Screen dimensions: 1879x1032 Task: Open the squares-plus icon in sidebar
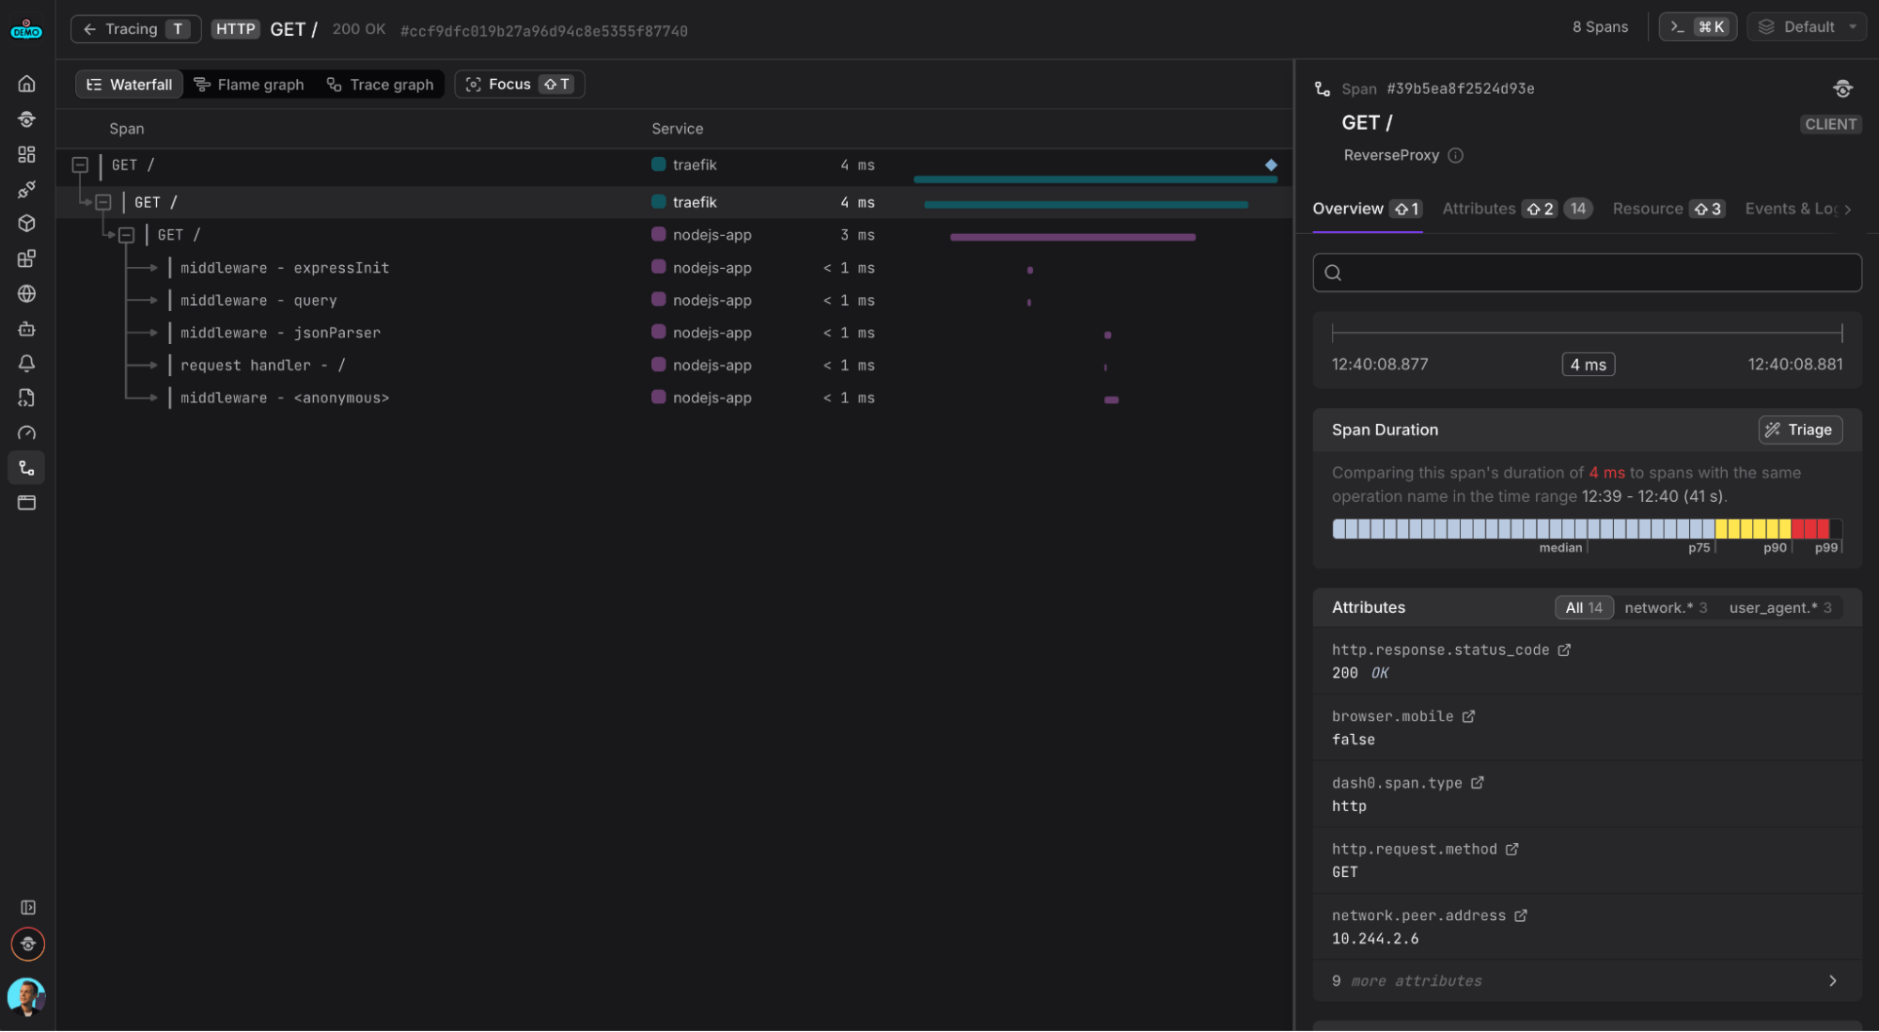click(x=26, y=258)
